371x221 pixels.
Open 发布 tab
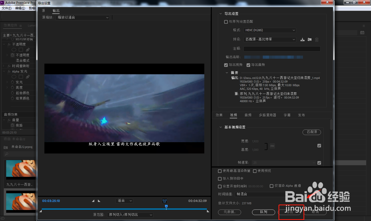(x=301, y=115)
